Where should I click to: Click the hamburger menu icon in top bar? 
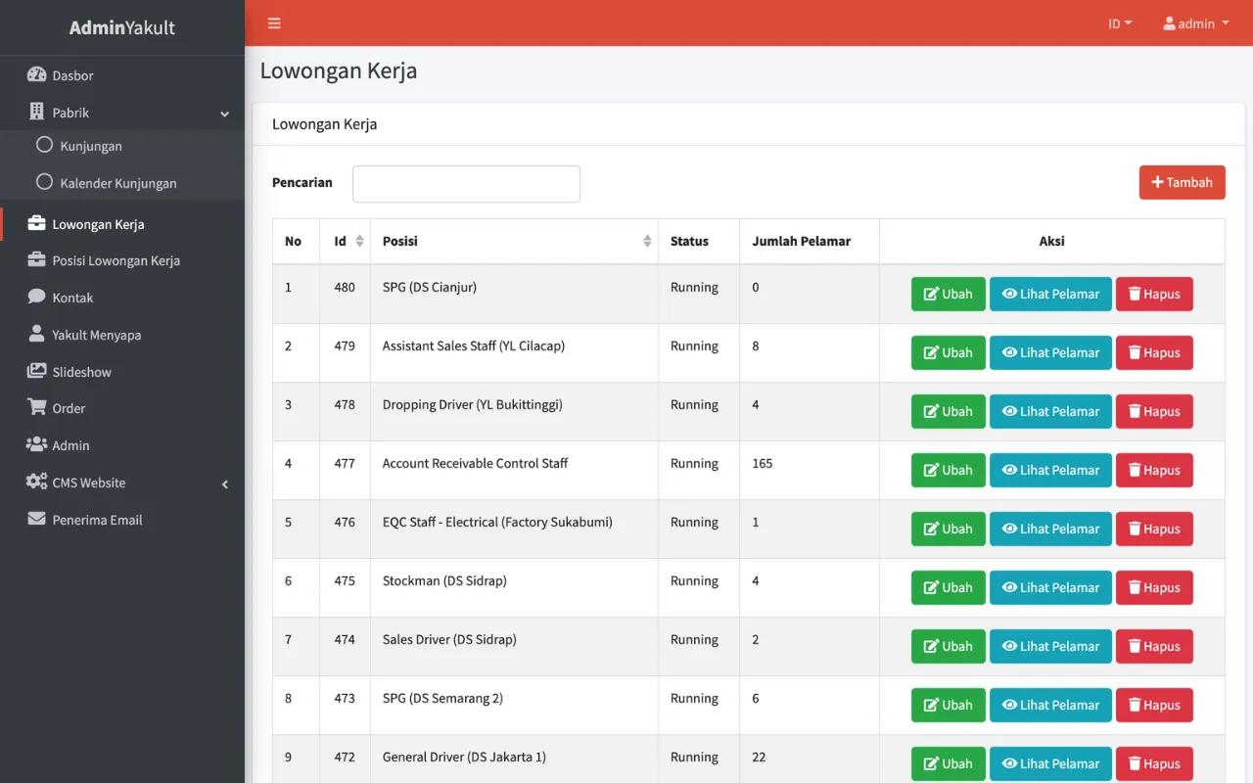274,23
